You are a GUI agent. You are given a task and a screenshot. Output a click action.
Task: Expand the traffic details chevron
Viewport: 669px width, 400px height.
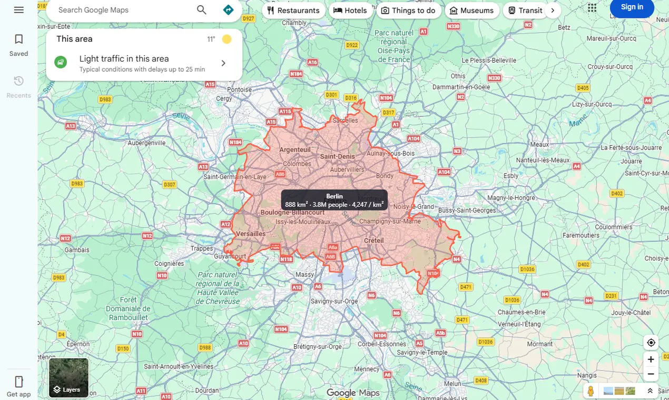(223, 63)
